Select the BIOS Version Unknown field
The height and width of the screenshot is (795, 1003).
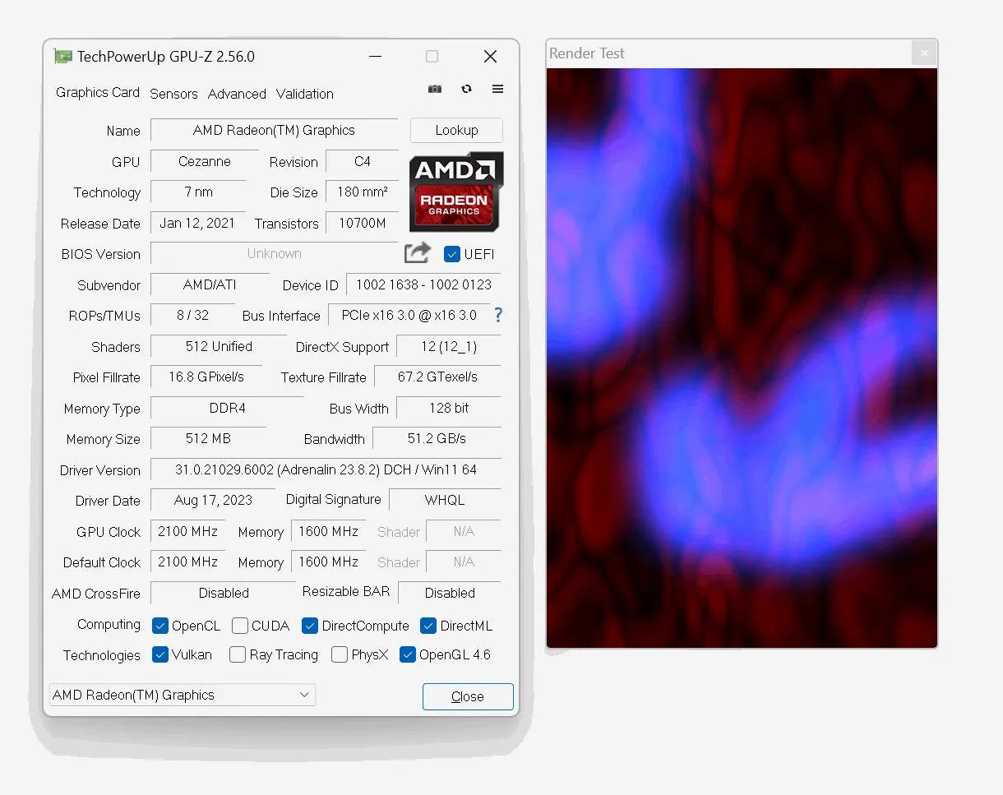(274, 254)
